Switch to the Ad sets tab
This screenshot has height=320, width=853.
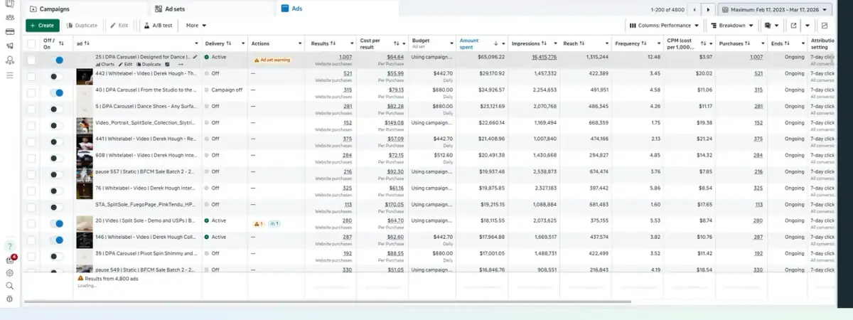coord(171,9)
